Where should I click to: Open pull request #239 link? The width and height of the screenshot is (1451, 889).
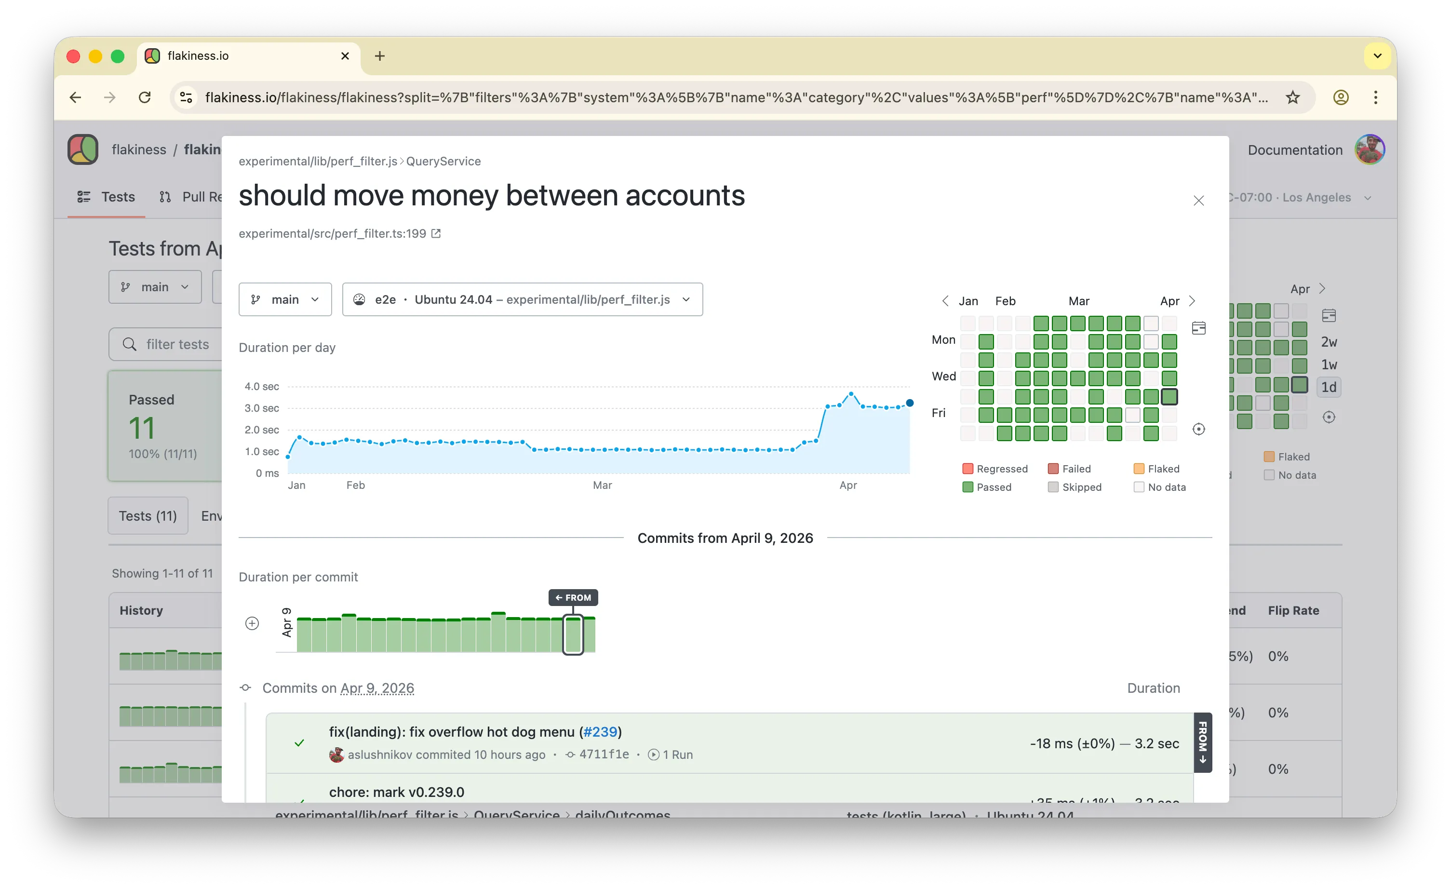(600, 732)
